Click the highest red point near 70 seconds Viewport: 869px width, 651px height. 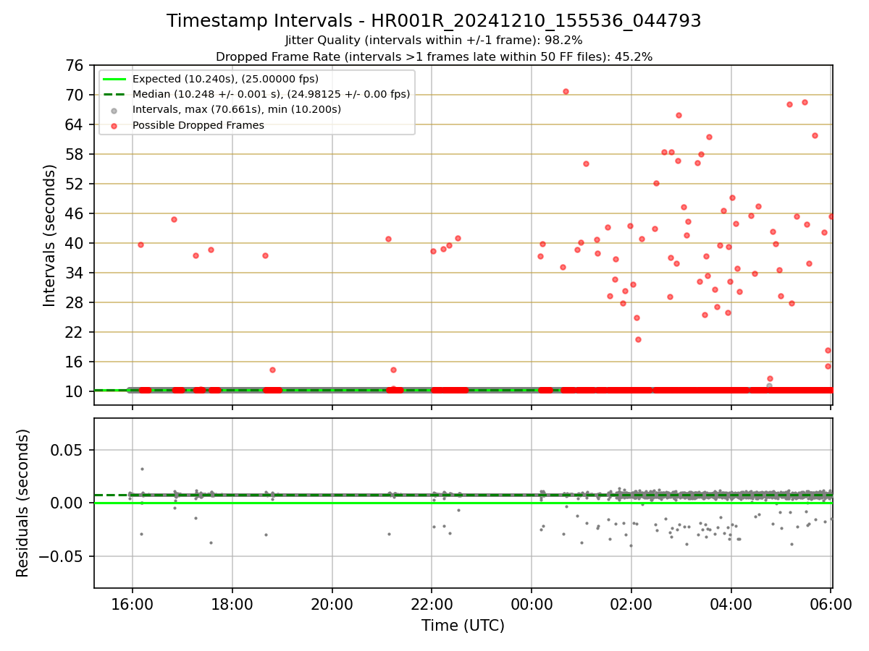click(566, 91)
